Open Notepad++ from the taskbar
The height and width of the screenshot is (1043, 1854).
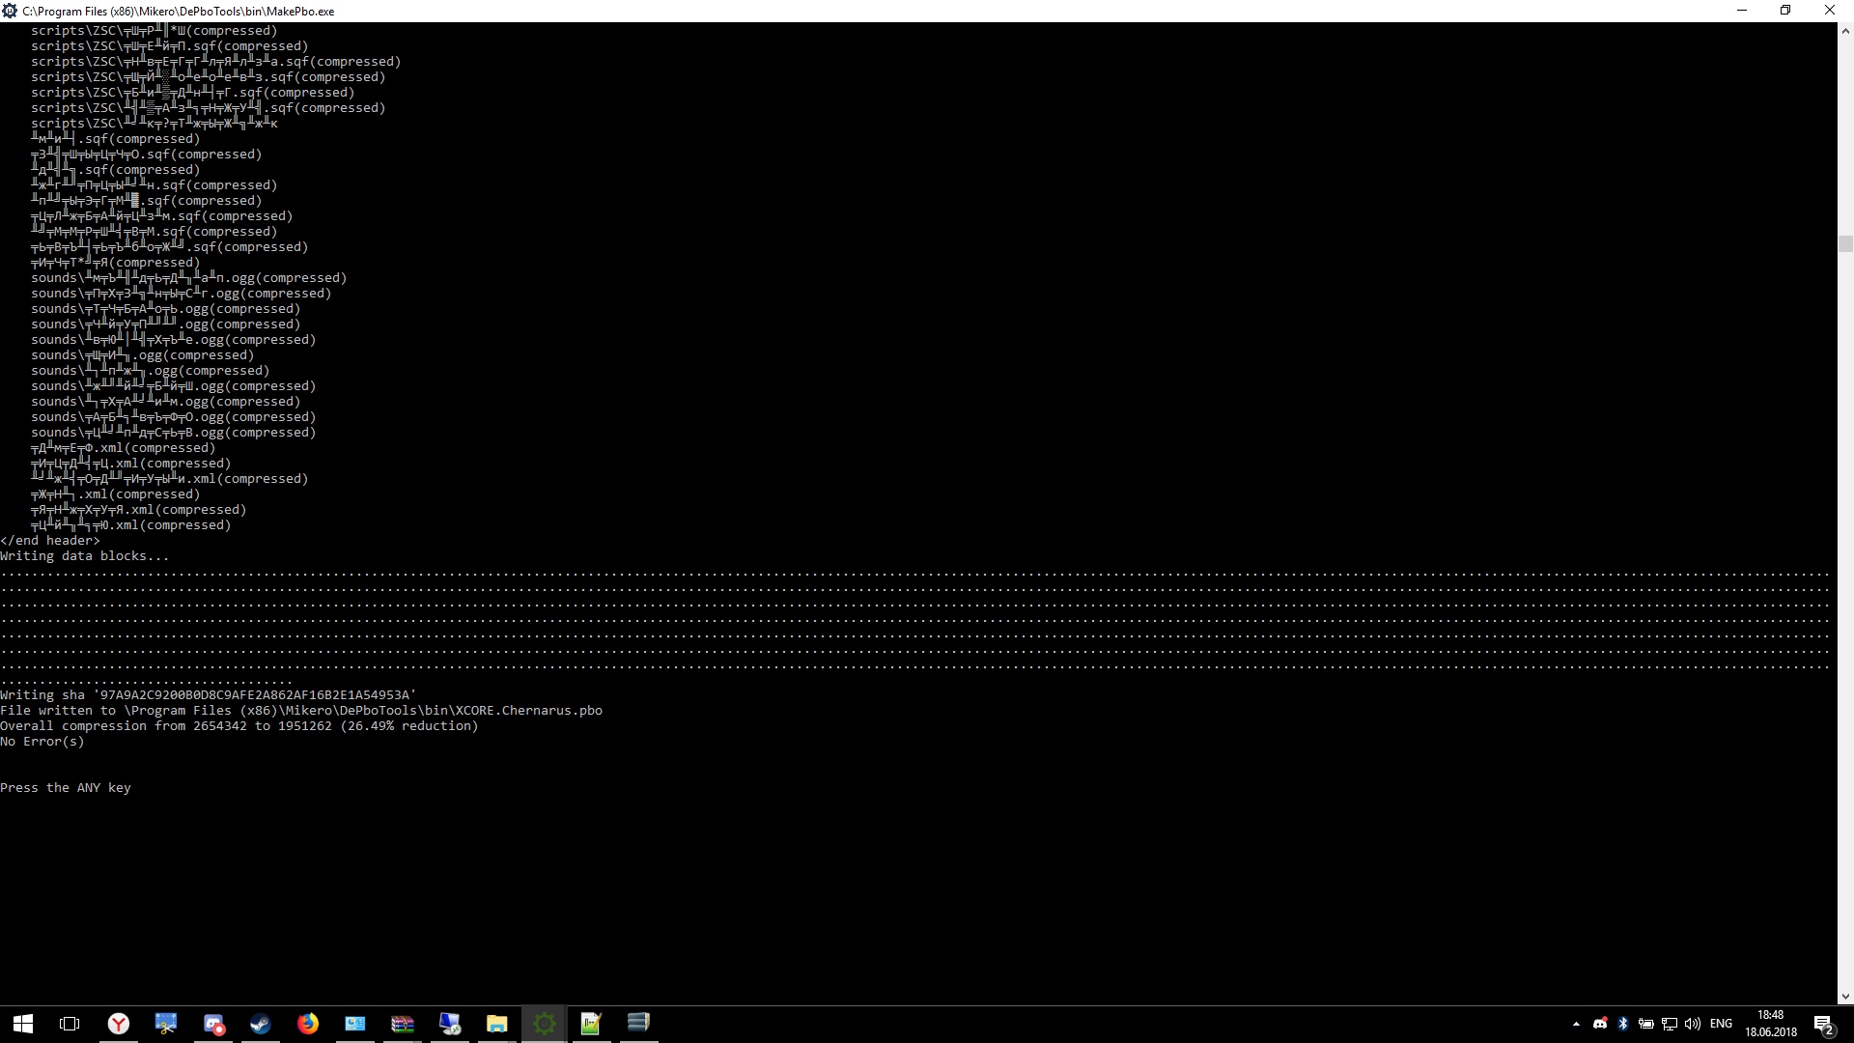591,1024
